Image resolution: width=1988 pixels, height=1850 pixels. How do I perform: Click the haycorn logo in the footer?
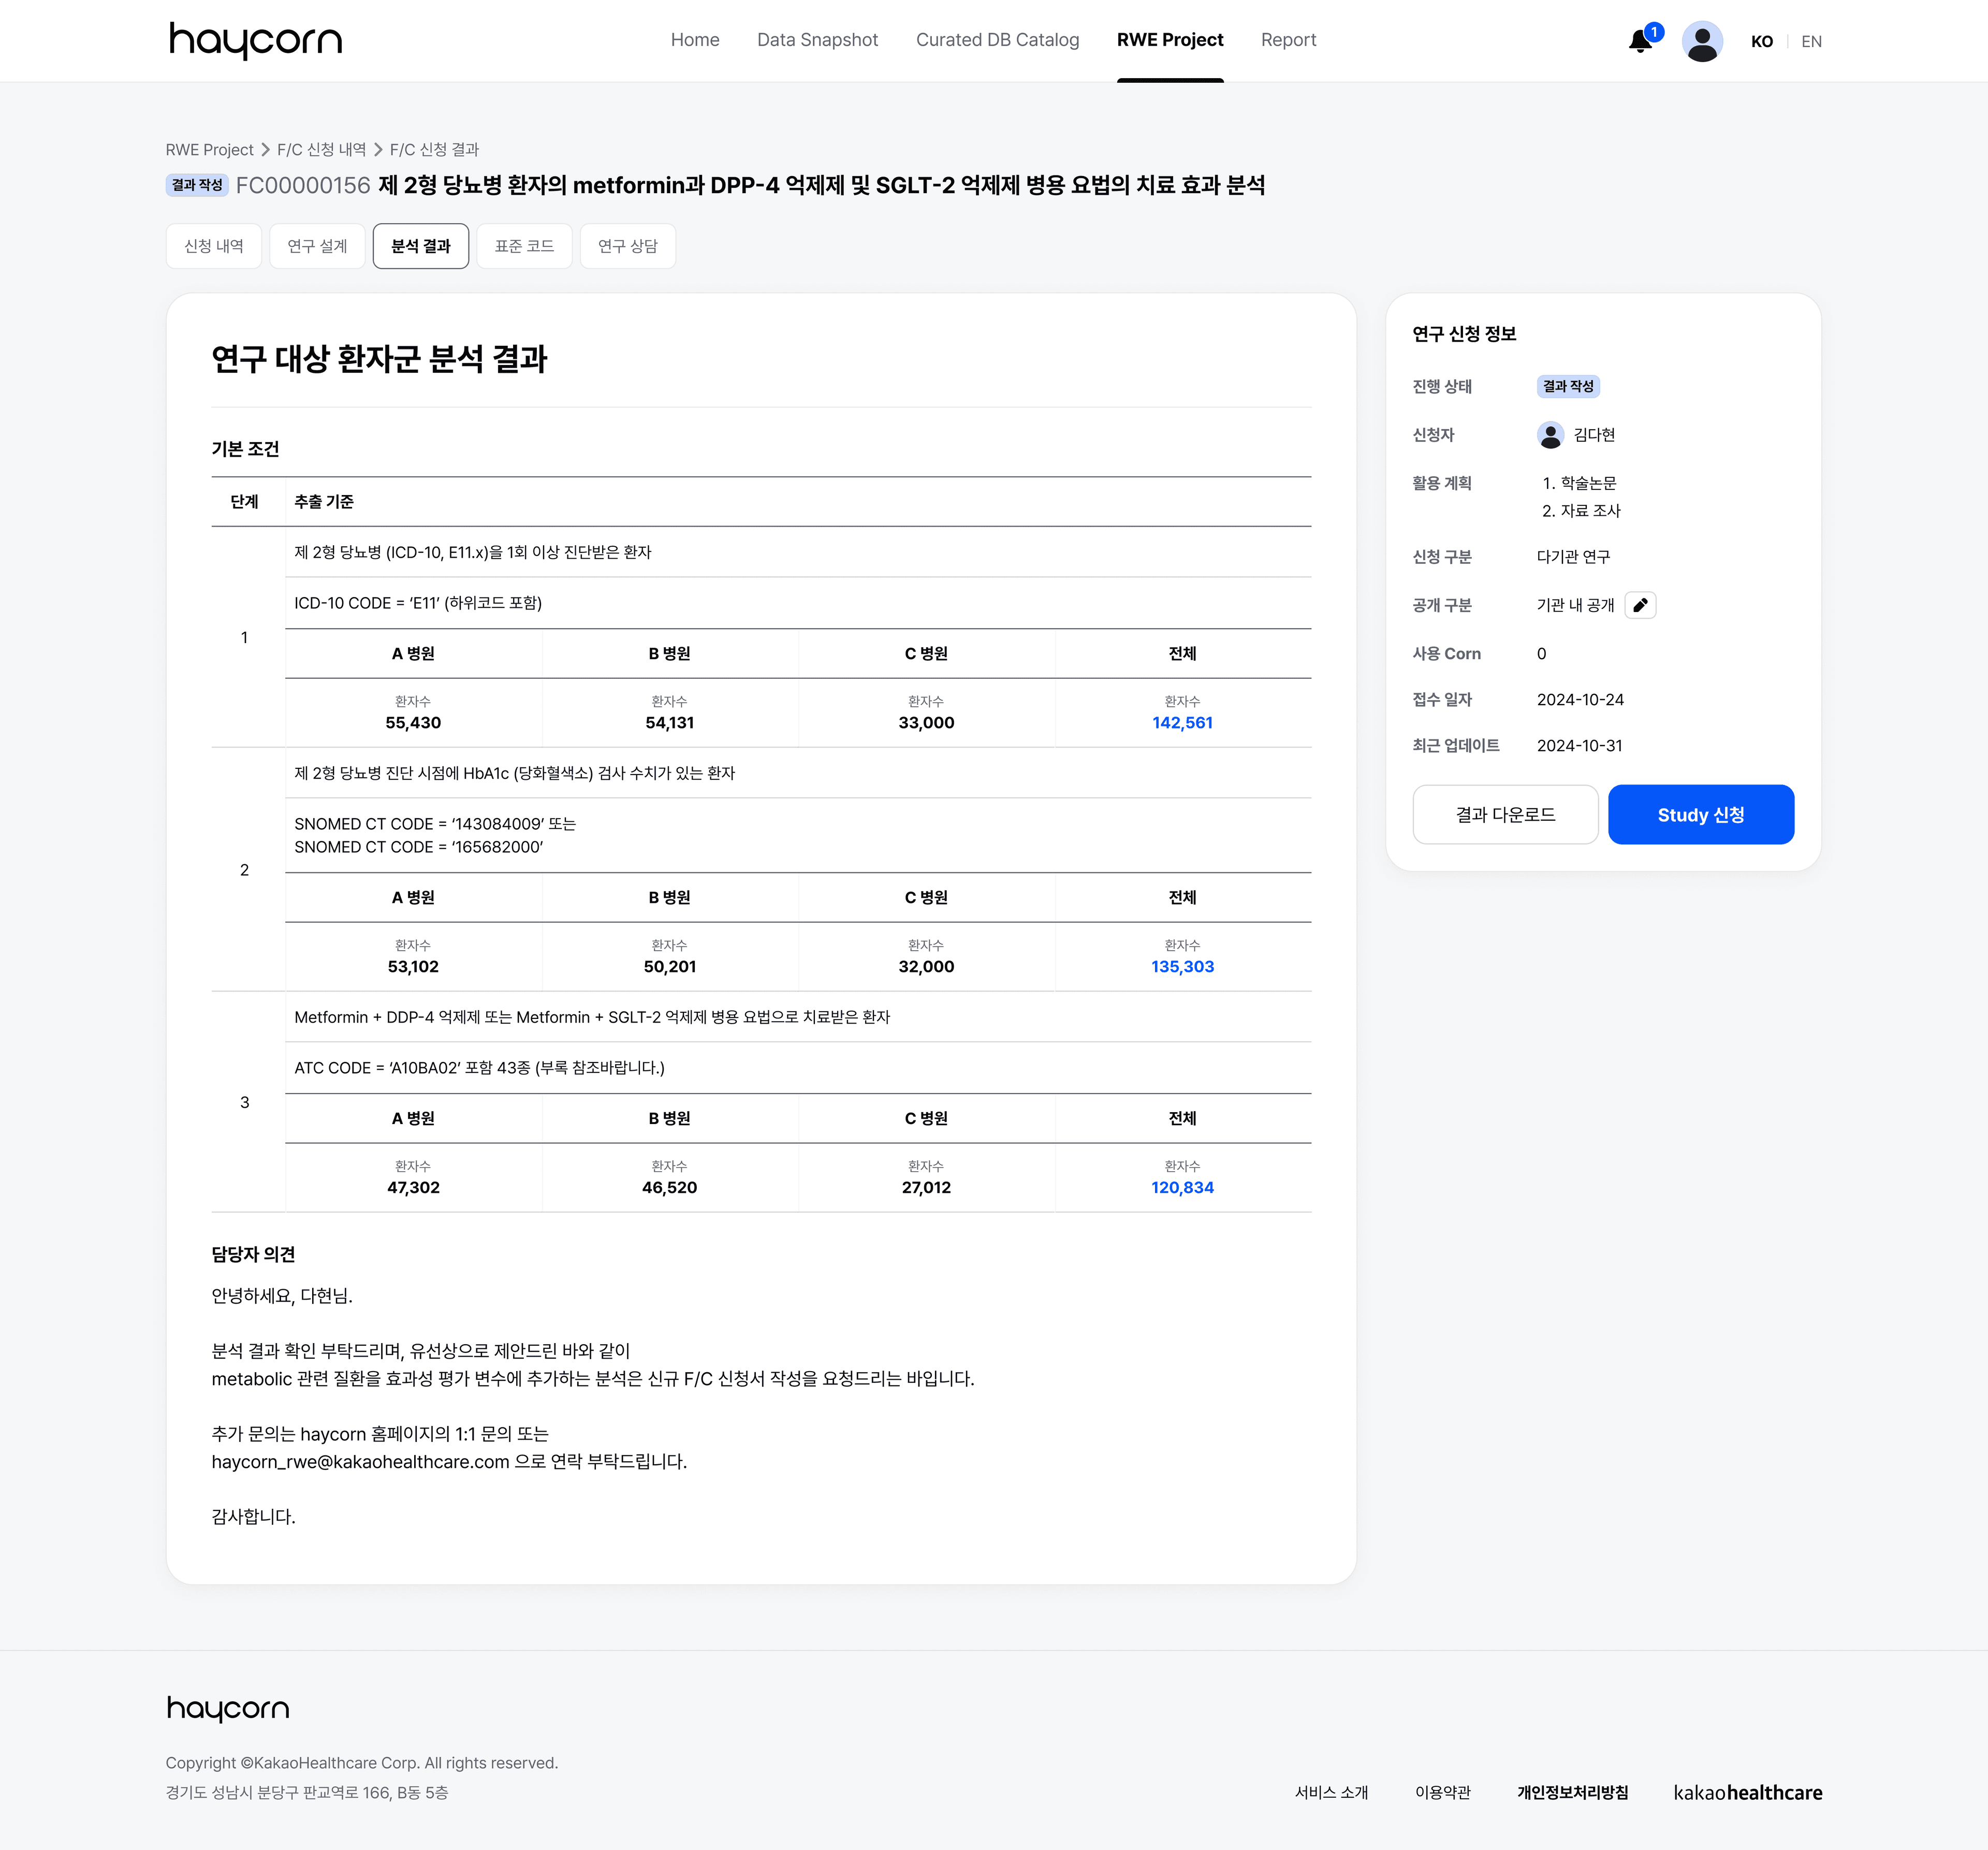coord(227,1709)
